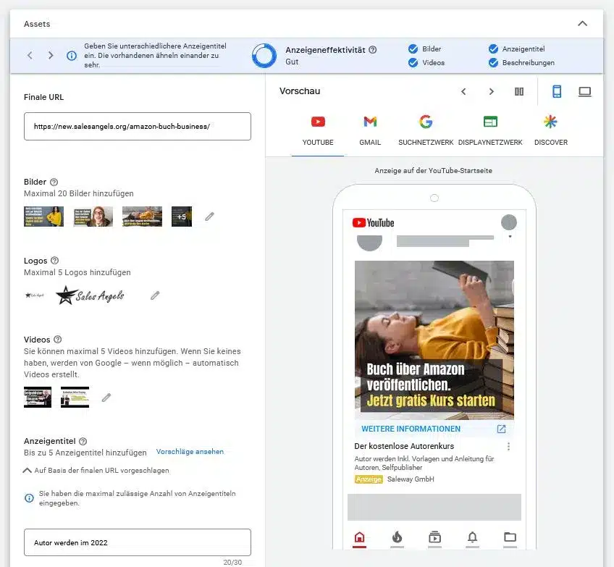Open three-dot menu next to Der kostenlose Autorenkurs

(508, 446)
